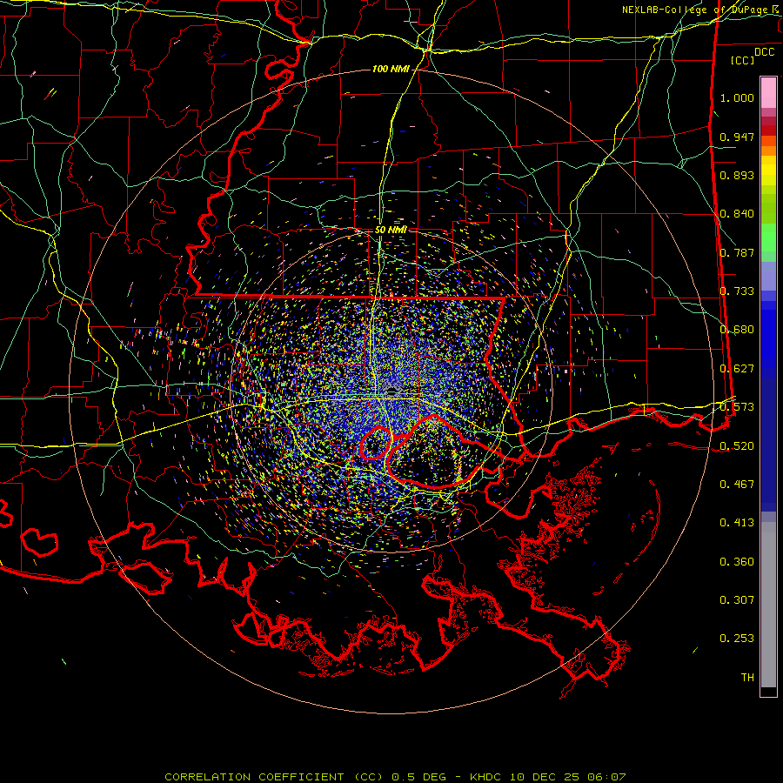Image resolution: width=783 pixels, height=783 pixels.
Task: Click the [CC] unit label above the scale
Action: [x=743, y=60]
